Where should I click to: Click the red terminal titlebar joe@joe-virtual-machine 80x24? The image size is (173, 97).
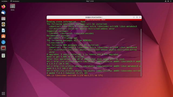click(x=94, y=20)
